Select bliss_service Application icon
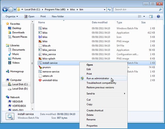The image size is (165, 129). (40, 50)
